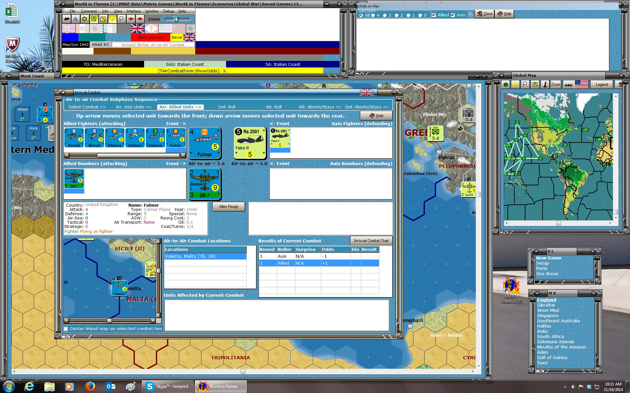
Task: Click the blue letter A toolbar icon
Action: (x=75, y=19)
